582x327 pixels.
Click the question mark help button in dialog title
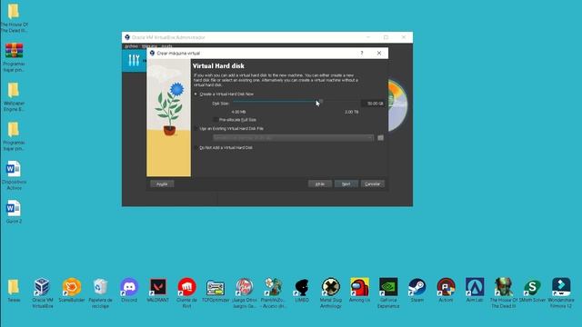(362, 53)
